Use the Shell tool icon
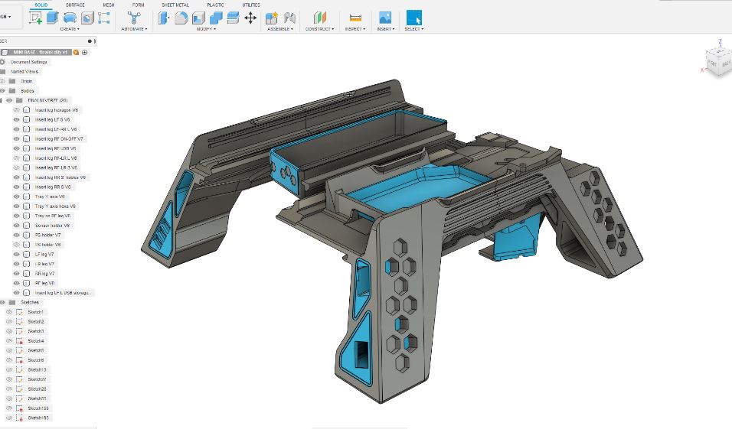The width and height of the screenshot is (732, 429). click(x=198, y=18)
